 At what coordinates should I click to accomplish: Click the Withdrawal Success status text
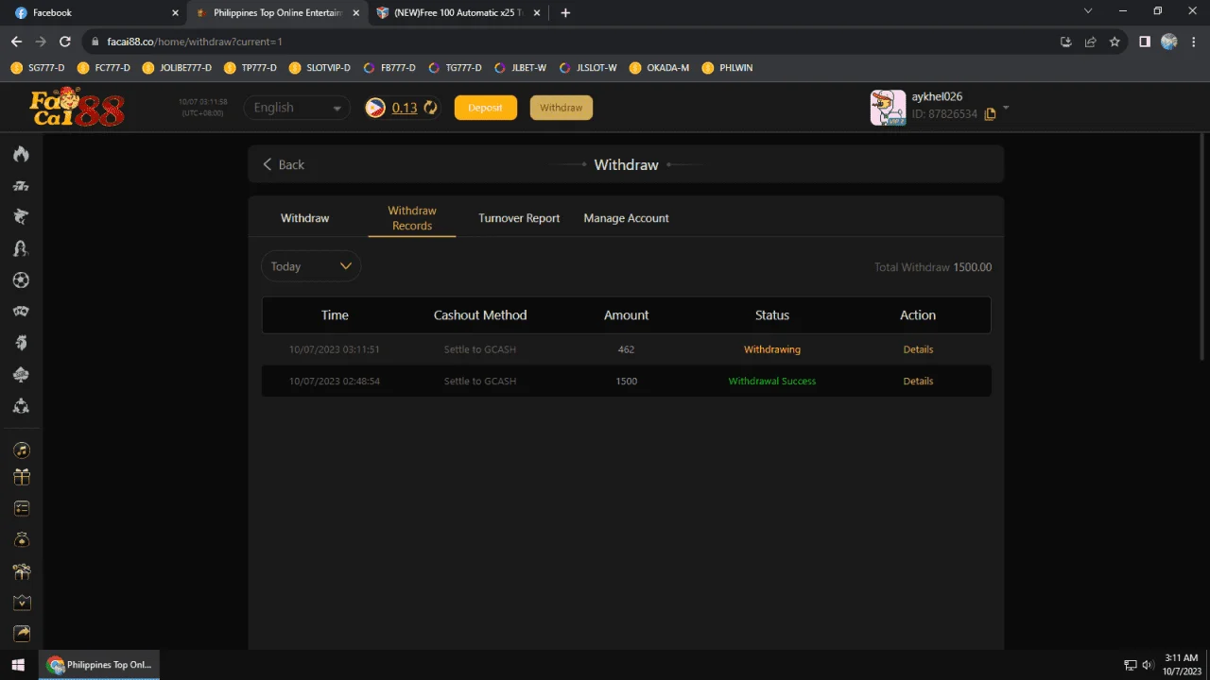point(772,382)
